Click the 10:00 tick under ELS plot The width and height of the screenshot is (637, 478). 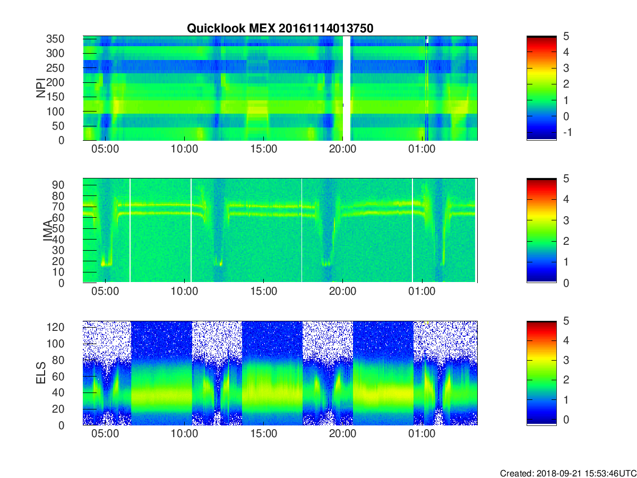(x=185, y=434)
